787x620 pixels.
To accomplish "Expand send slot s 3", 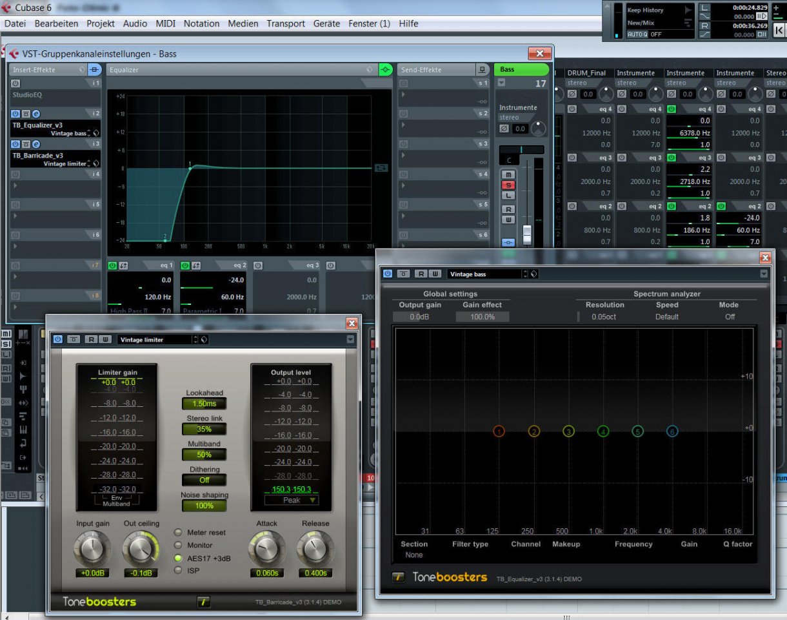I will point(404,155).
